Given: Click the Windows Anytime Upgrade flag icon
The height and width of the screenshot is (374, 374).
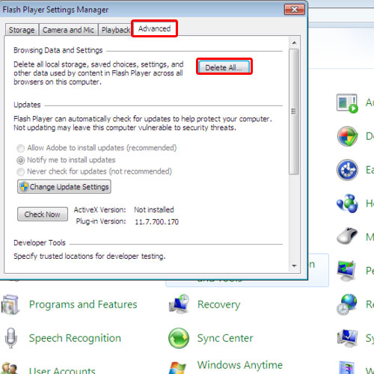Looking at the screenshot, I should tap(177, 368).
